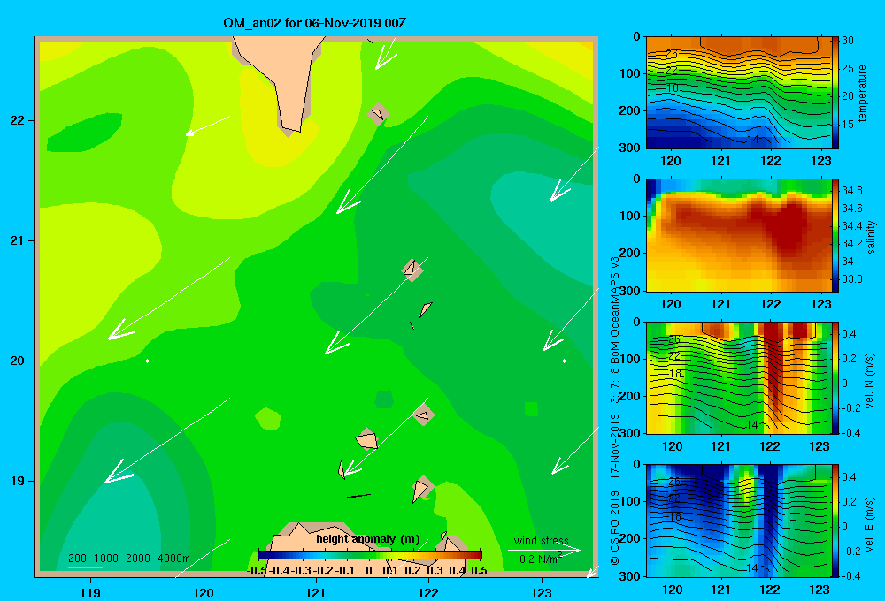Click the vel. E colour bar
The image size is (885, 601).
point(835,521)
